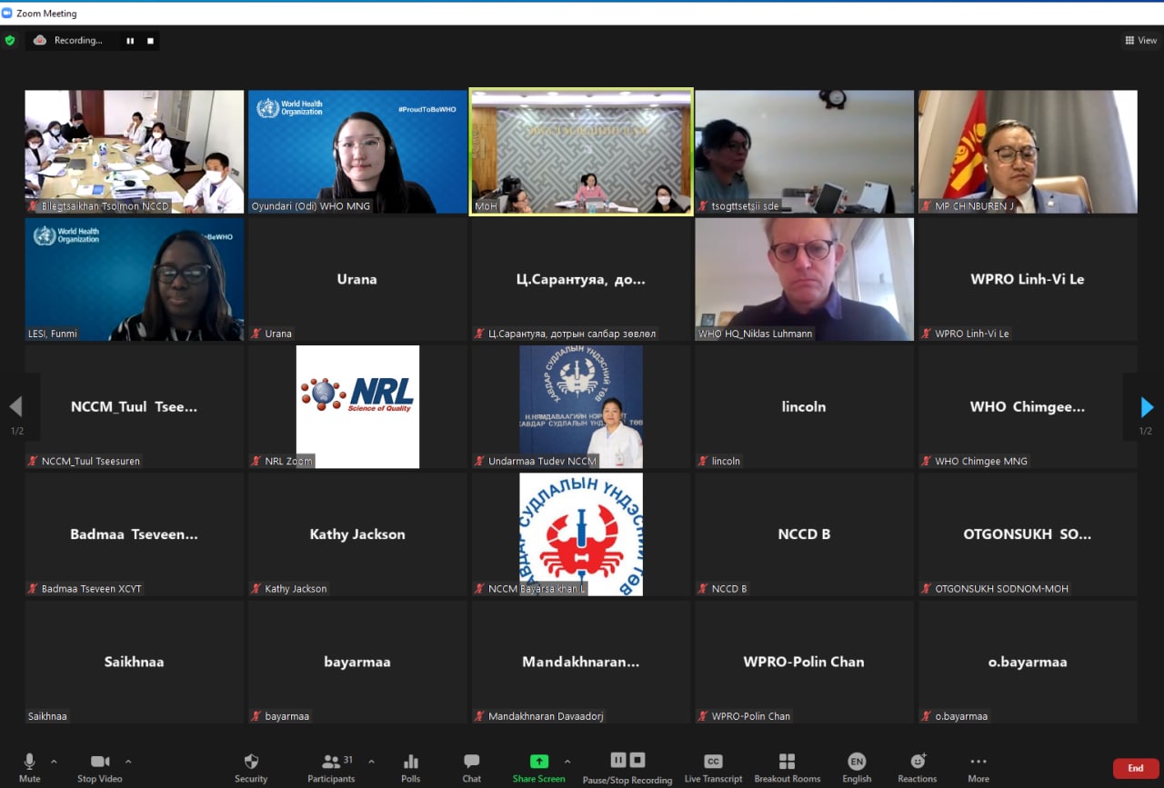This screenshot has height=788, width=1164.
Task: Expand video options caret beside Stop Video
Action: (x=128, y=762)
